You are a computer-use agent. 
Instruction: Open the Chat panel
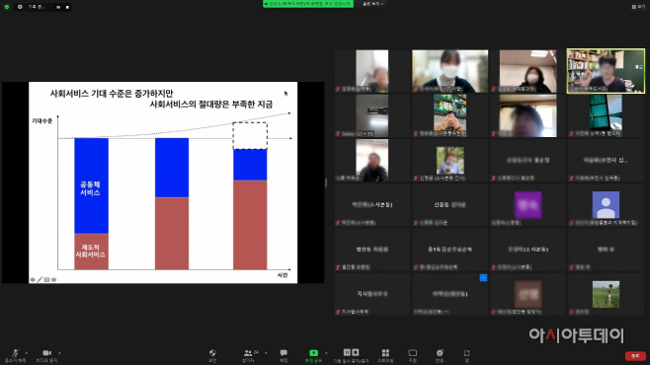point(284,355)
